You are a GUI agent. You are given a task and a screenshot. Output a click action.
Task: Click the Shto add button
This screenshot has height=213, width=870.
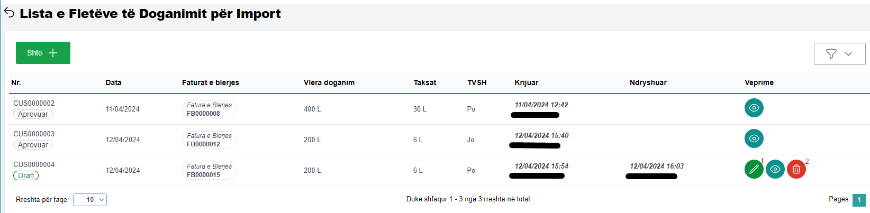pyautogui.click(x=43, y=53)
